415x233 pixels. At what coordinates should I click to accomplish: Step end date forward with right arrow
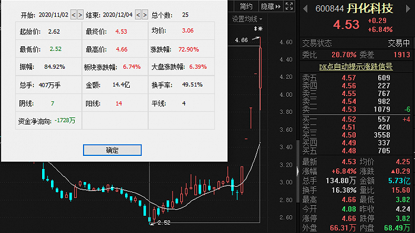[x=145, y=15]
